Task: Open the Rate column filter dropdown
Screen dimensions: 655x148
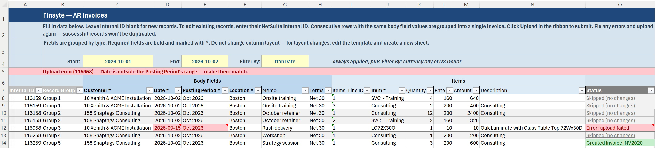Action: pos(450,91)
